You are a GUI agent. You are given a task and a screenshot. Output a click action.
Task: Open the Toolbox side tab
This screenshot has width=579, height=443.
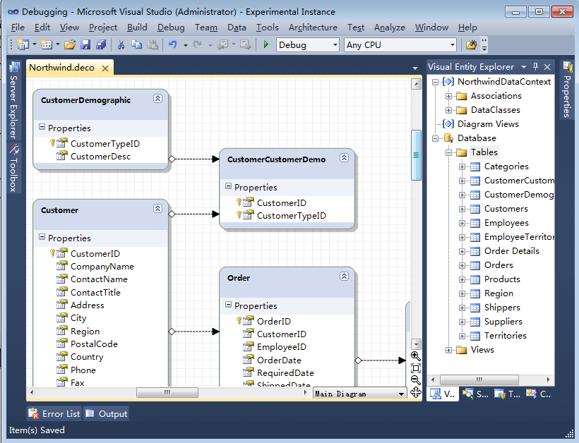[x=14, y=168]
